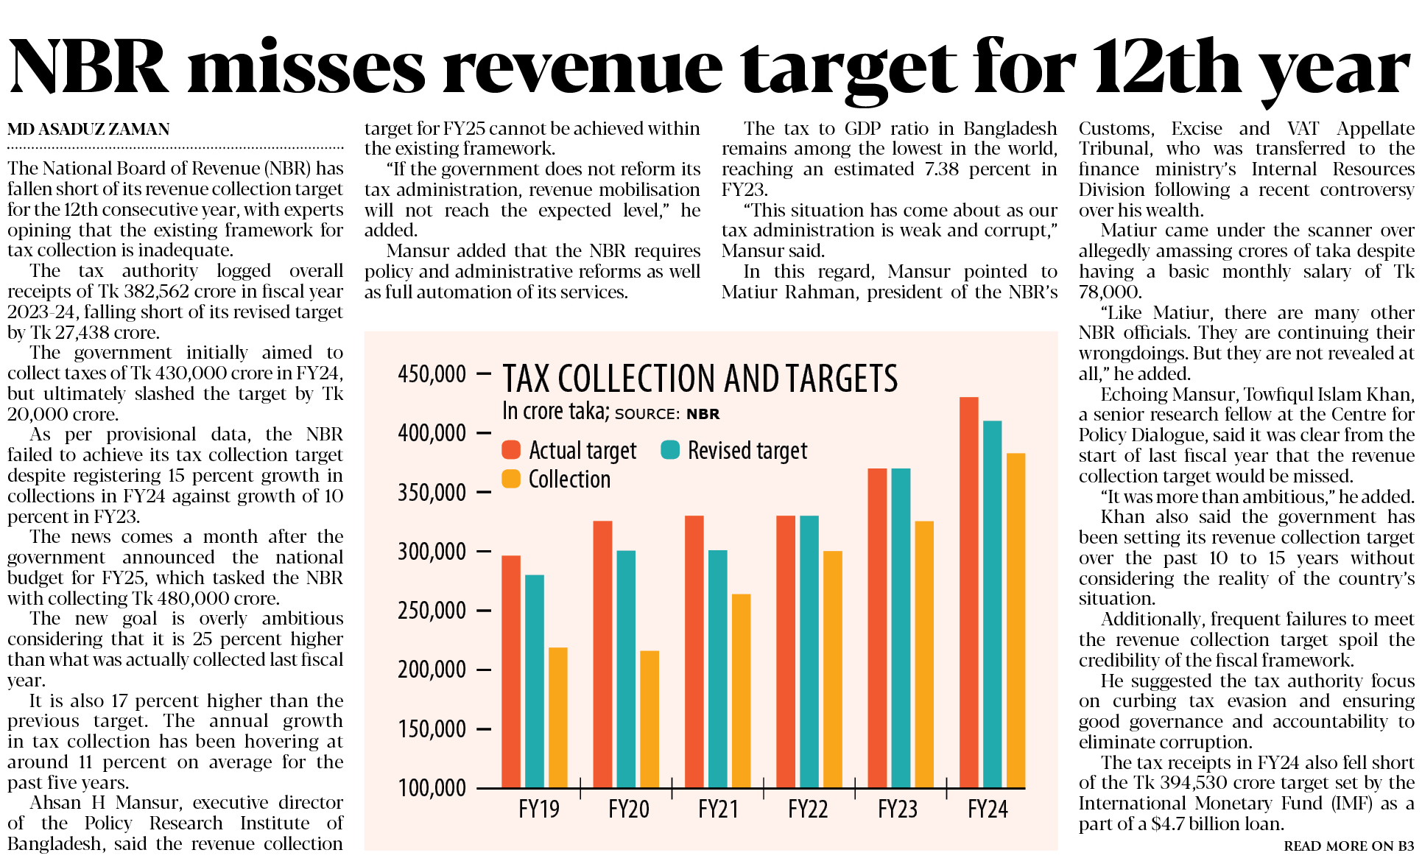This screenshot has width=1422, height=864.
Task: Click the 100,000 y-axis label
Action: pos(432,788)
